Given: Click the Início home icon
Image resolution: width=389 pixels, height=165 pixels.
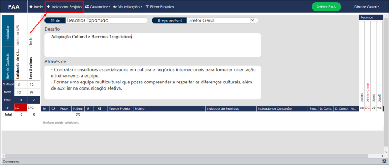Looking at the screenshot, I should tap(31, 7).
